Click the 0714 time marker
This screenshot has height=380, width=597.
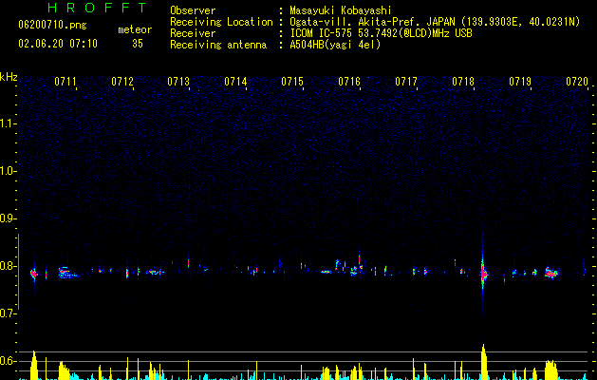[235, 81]
